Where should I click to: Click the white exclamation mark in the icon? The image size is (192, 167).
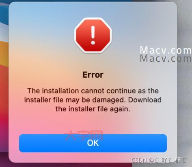click(x=93, y=35)
